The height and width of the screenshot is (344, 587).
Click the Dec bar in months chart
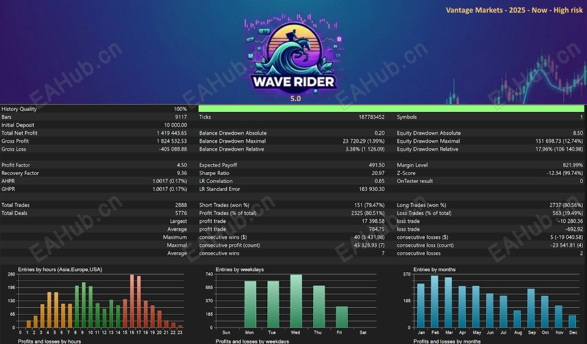pos(572,321)
